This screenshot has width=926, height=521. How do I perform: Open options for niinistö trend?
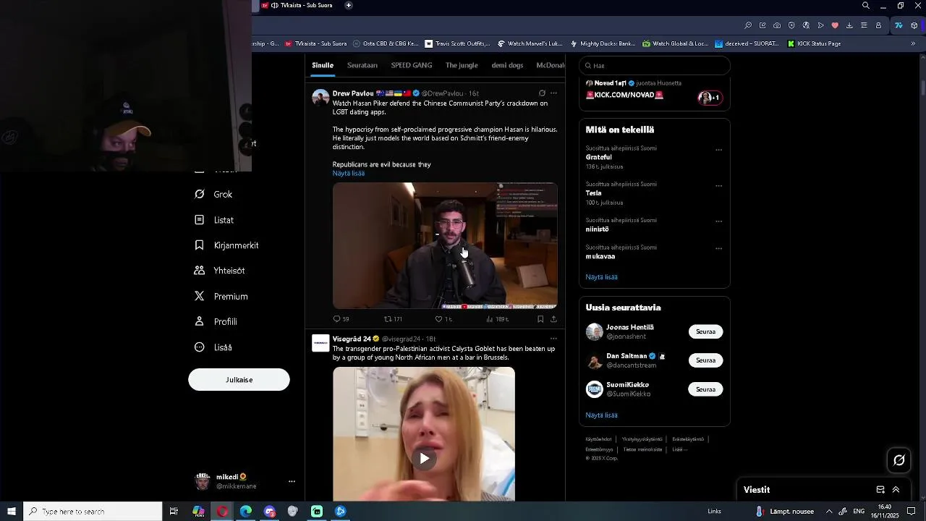[718, 221]
